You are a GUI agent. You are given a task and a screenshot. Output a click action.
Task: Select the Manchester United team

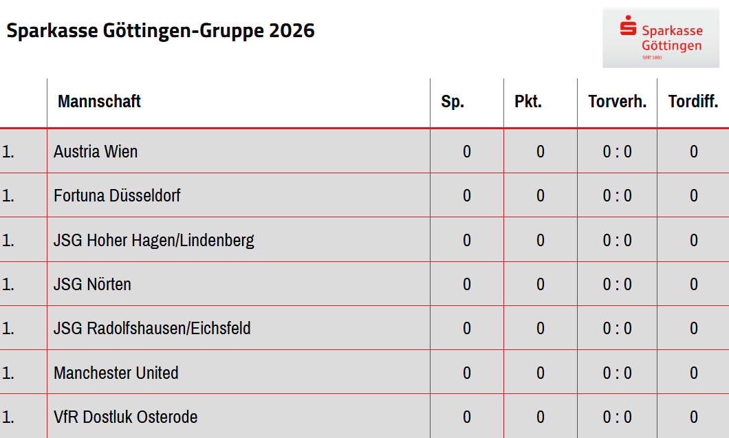[x=116, y=373]
